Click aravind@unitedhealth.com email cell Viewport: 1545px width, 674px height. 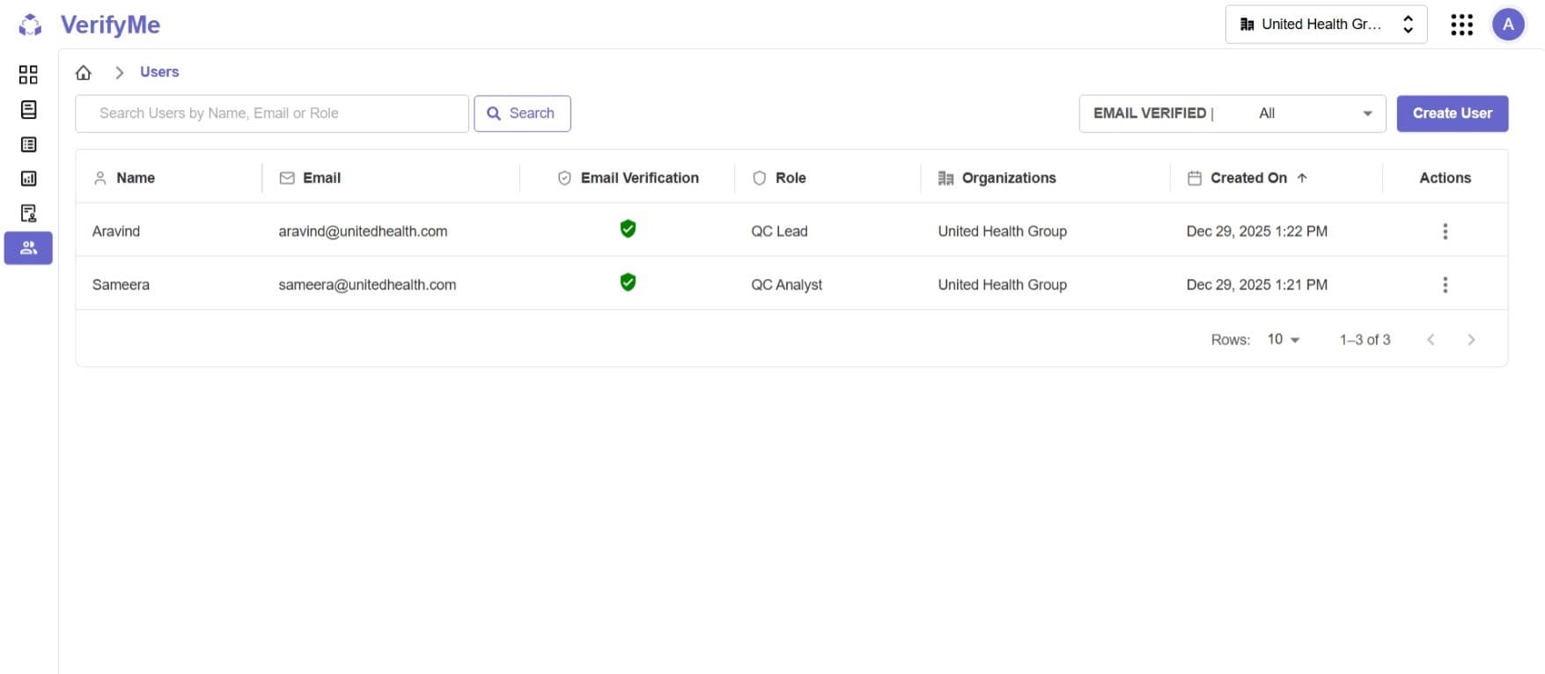(x=363, y=231)
